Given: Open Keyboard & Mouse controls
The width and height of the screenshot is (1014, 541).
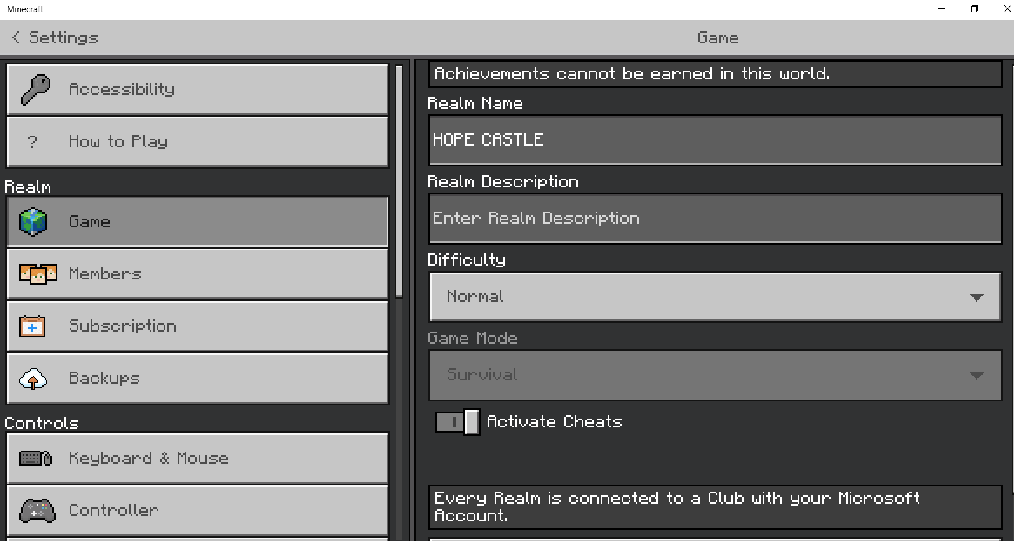Looking at the screenshot, I should pos(197,458).
